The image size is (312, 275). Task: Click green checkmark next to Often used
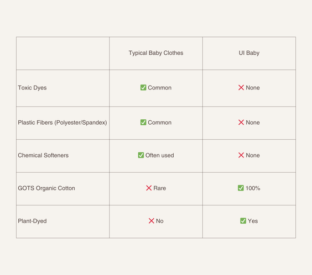click(x=141, y=155)
